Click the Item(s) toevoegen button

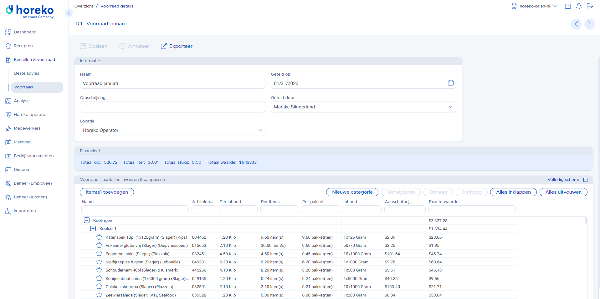point(107,192)
